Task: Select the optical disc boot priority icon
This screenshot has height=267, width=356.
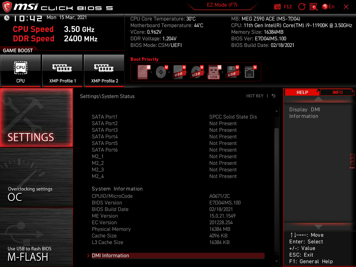Action: (x=161, y=72)
